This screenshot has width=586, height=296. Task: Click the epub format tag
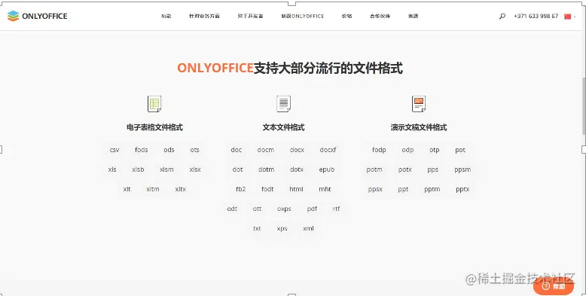(327, 169)
